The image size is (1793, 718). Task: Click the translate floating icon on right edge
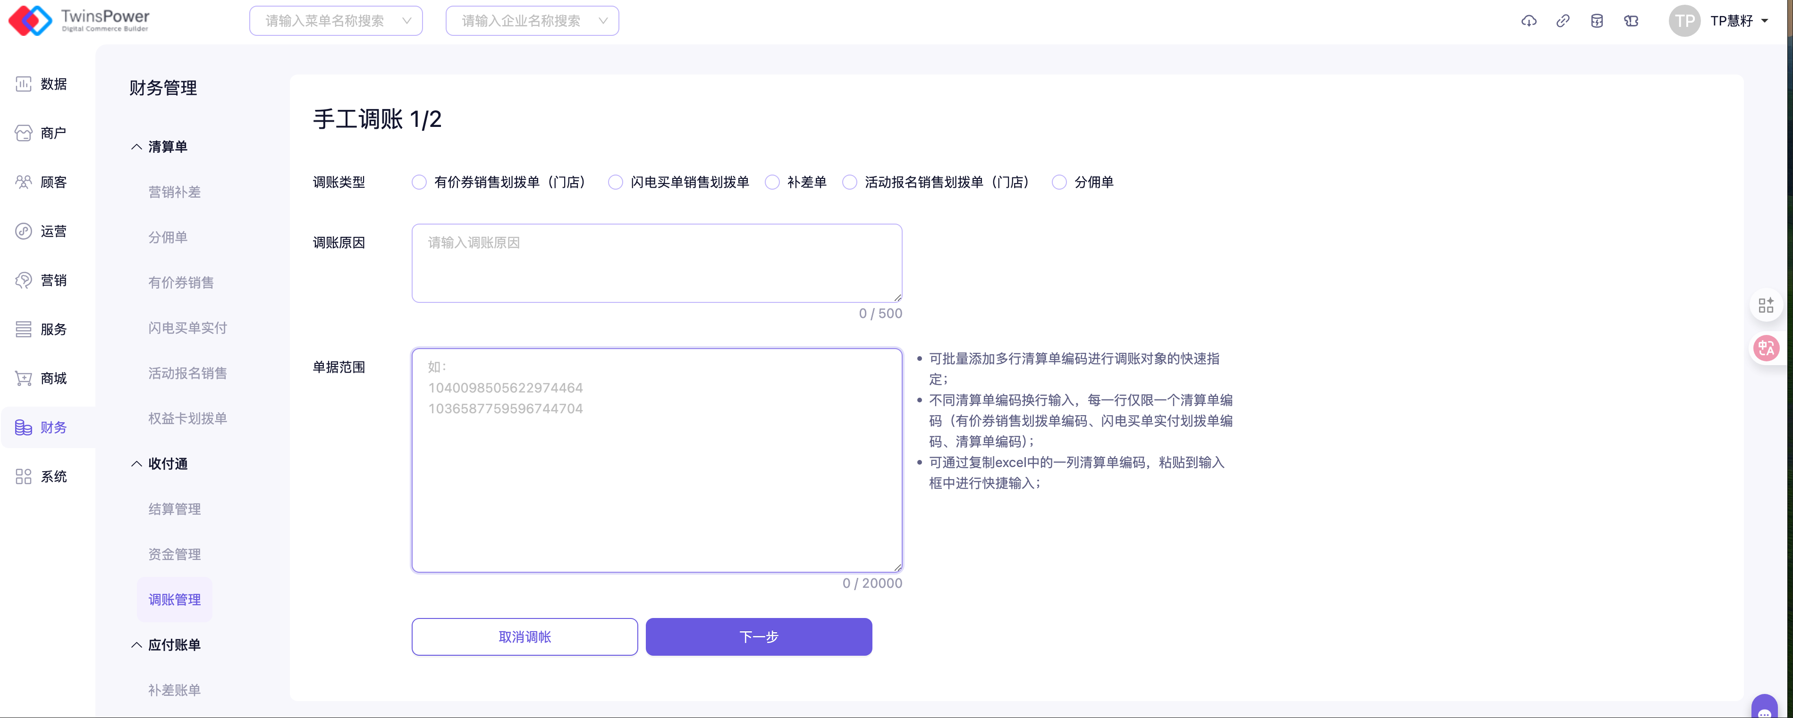pyautogui.click(x=1766, y=348)
